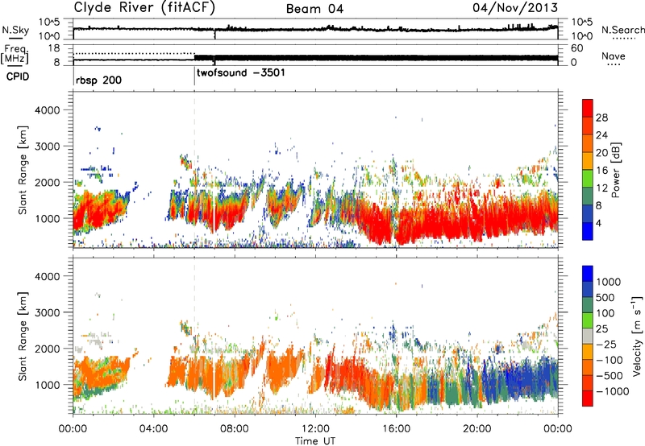Click the "24" label on the Power colorbar
This screenshot has height=446, width=645.
point(601,135)
